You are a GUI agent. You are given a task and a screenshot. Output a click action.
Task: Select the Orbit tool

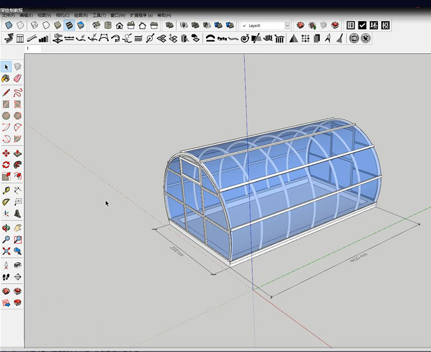coord(6,227)
